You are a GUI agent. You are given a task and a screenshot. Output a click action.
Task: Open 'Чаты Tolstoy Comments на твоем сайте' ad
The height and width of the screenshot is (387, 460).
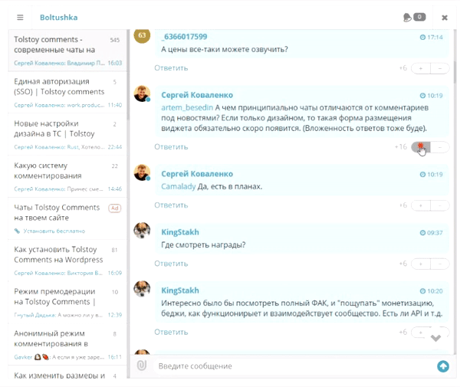(x=67, y=218)
